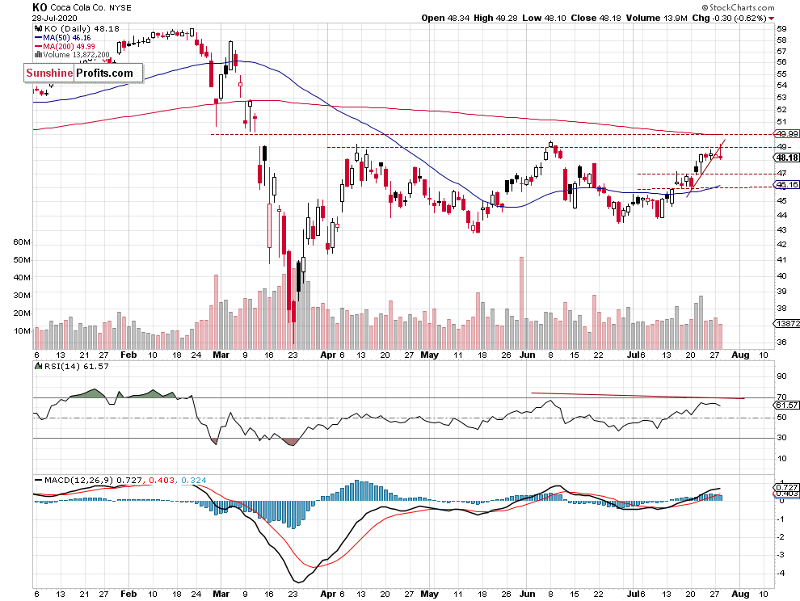
Task: Select the MA(200) 49.99 legend entry
Action: click(69, 46)
